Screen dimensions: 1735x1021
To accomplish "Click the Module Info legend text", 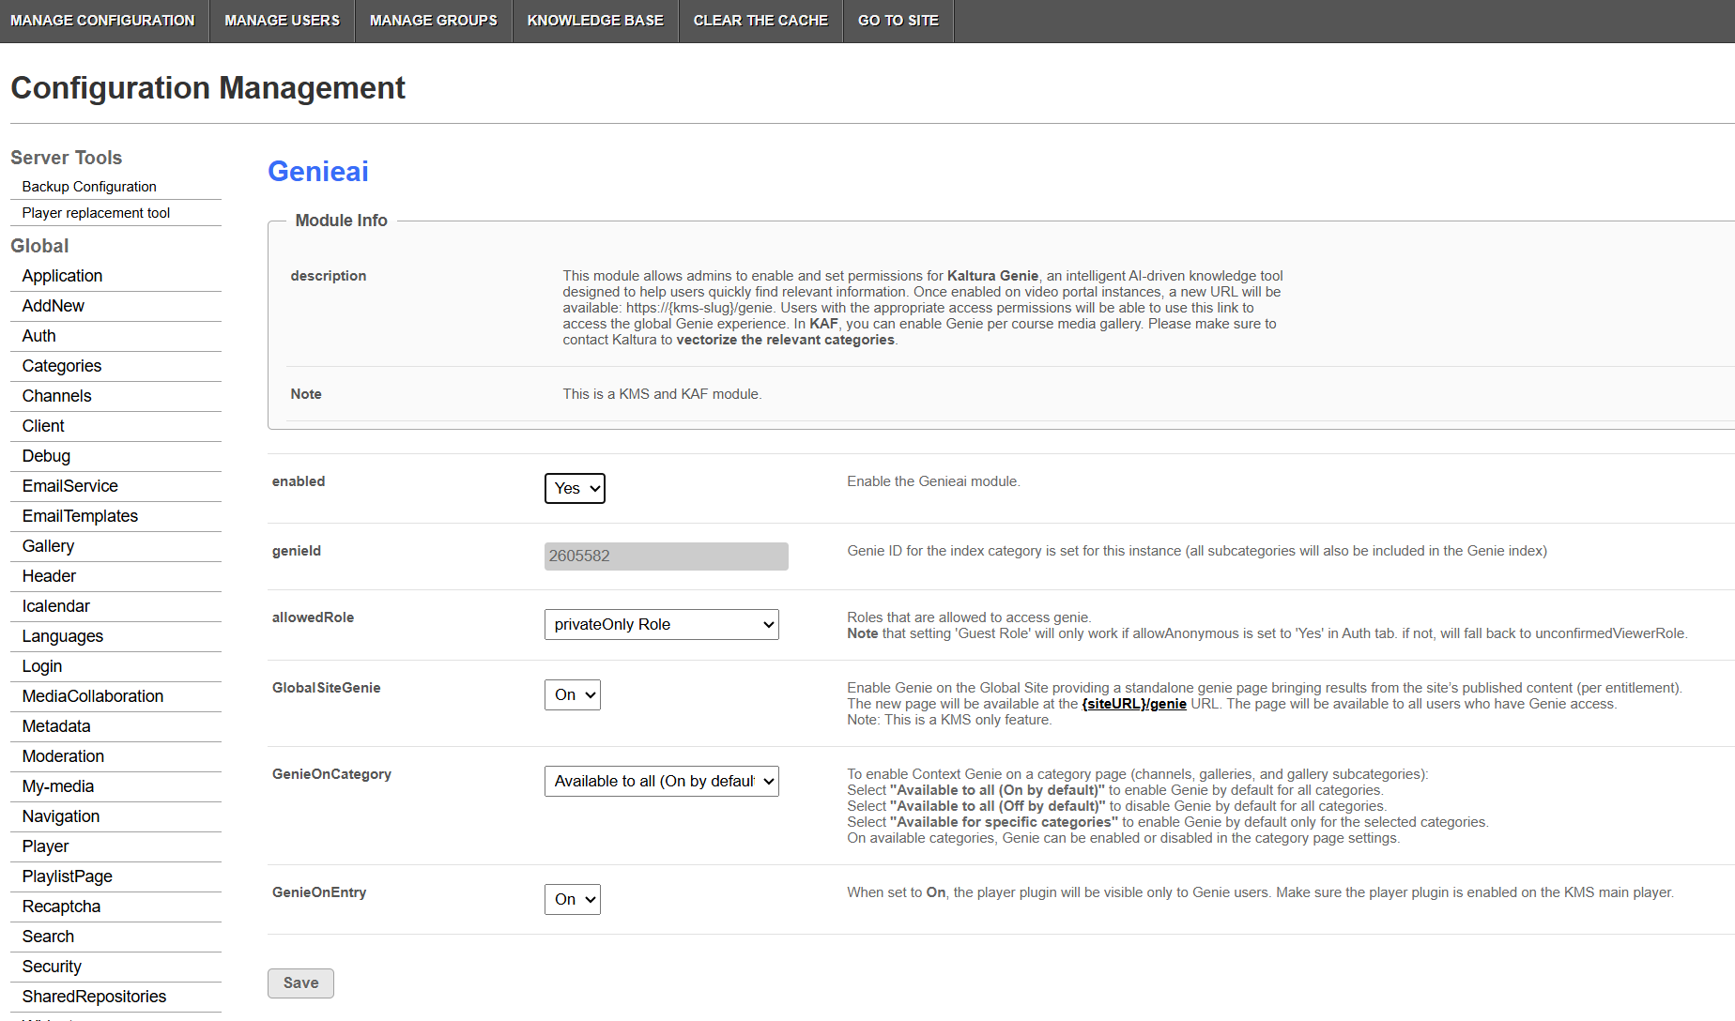I will 341,221.
